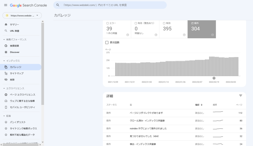Screen dimensions: 253x146
Task: Click the help icon on エラー card
Action: (x=127, y=35)
